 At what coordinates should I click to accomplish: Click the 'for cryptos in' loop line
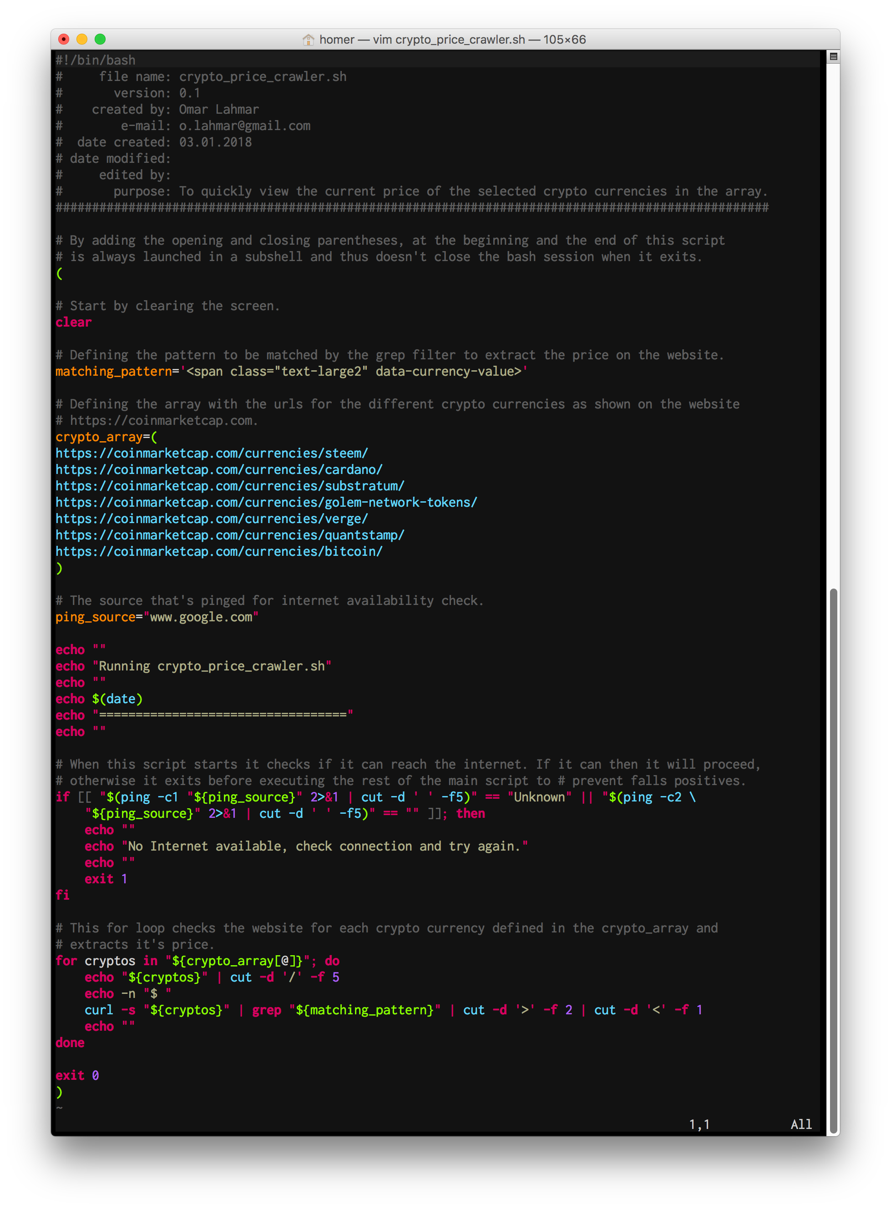coord(197,961)
